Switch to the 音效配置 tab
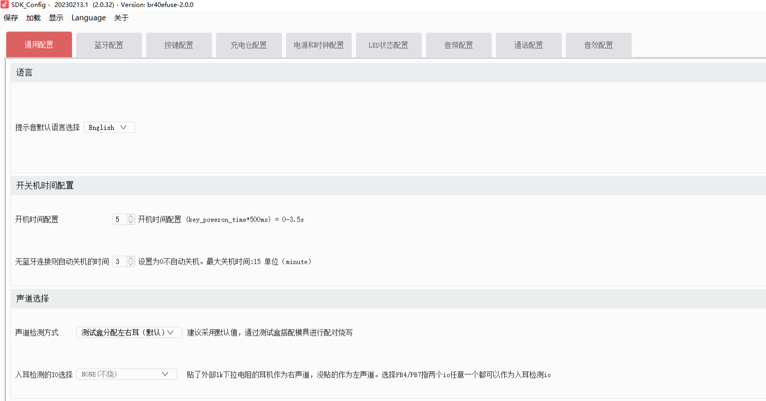766x401 pixels. 599,45
